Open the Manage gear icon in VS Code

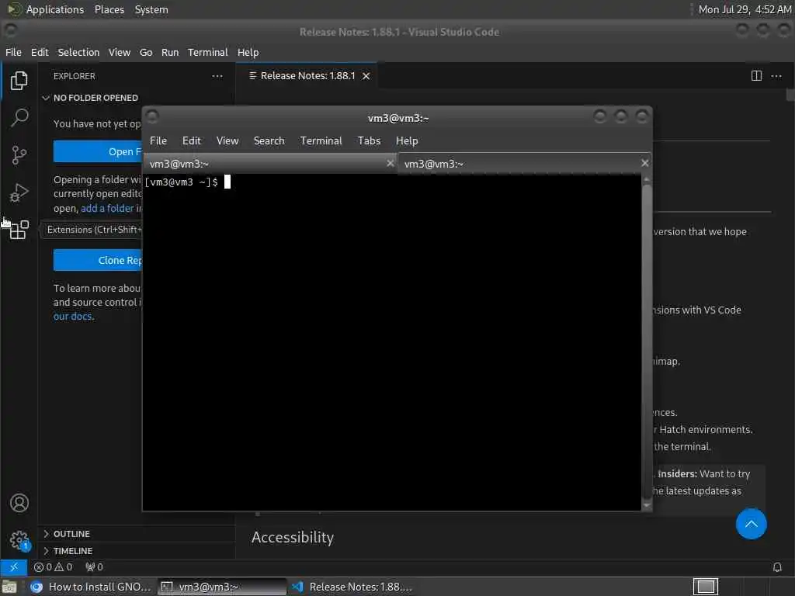coord(19,540)
